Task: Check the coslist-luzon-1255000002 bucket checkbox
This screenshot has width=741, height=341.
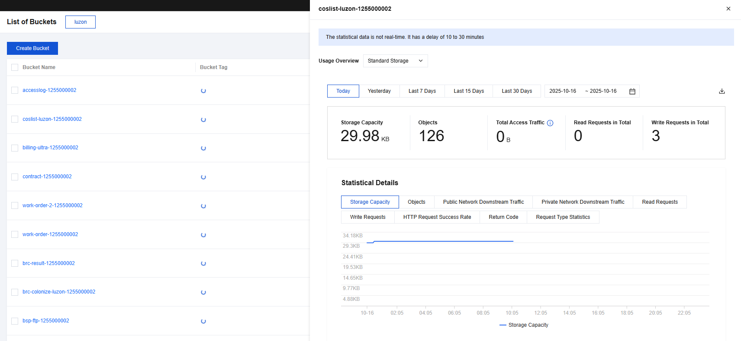Action: pyautogui.click(x=15, y=119)
